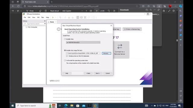
Task: Click Windows Start button
Action: (x=13, y=106)
